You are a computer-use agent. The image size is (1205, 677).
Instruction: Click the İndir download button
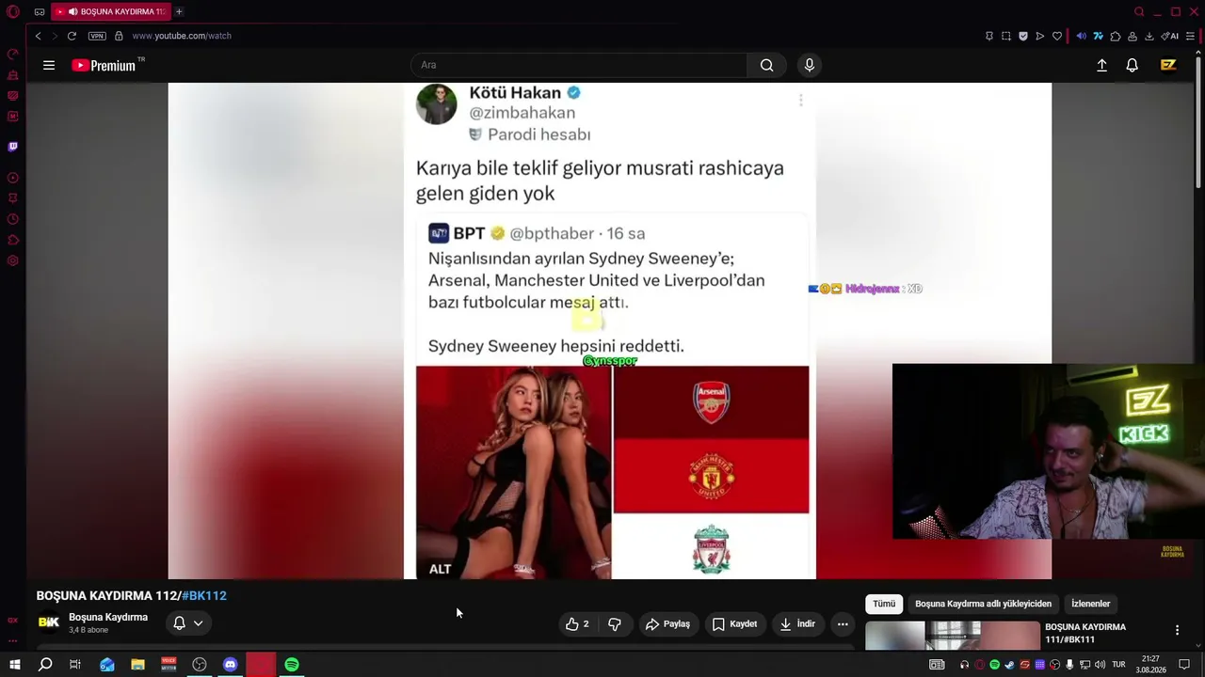coord(796,623)
